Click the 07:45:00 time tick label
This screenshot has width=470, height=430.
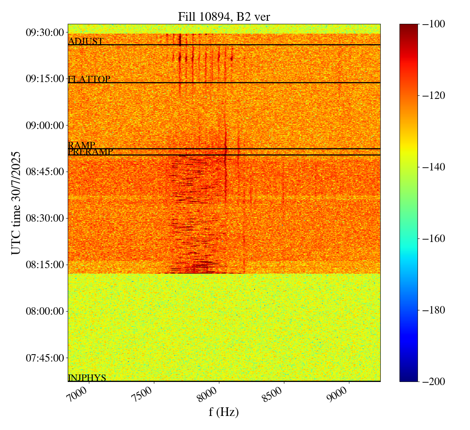[x=45, y=358]
